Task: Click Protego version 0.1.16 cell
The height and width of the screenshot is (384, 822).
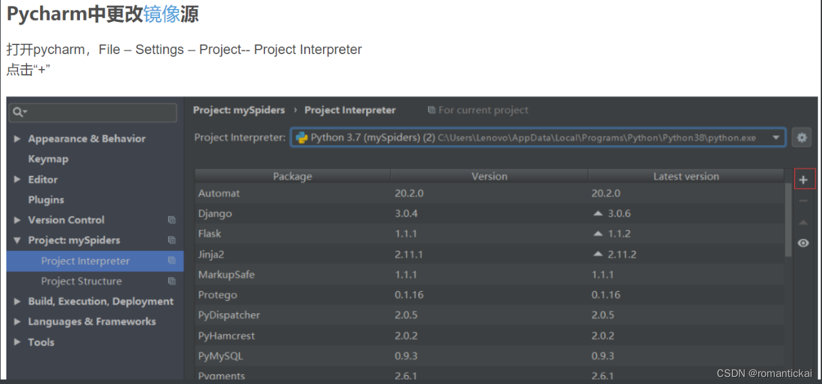Action: (409, 294)
